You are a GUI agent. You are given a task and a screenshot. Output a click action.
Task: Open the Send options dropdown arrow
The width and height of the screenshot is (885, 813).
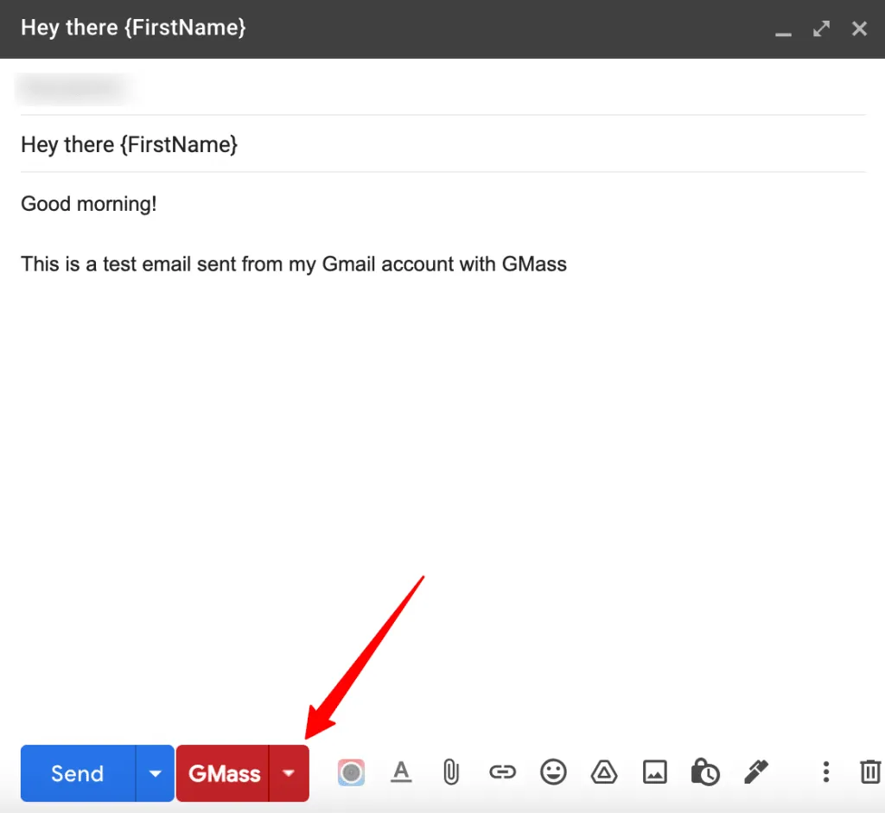[x=156, y=773]
